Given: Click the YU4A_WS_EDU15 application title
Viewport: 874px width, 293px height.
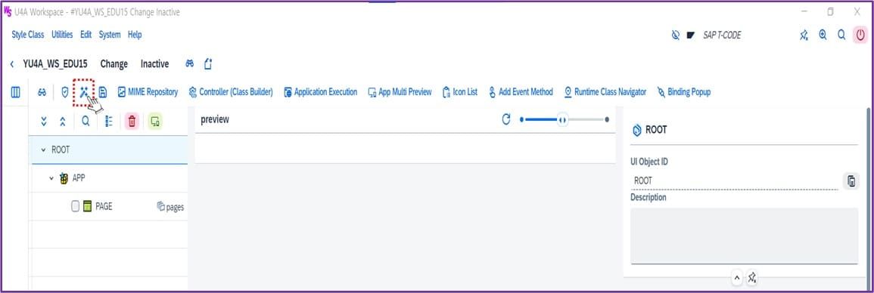Looking at the screenshot, I should tap(55, 64).
